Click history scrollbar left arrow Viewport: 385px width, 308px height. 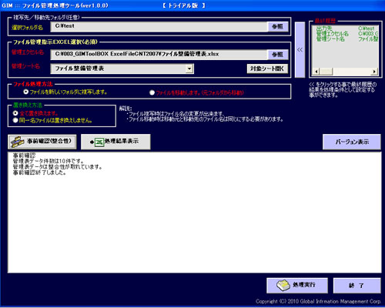pyautogui.click(x=316, y=72)
